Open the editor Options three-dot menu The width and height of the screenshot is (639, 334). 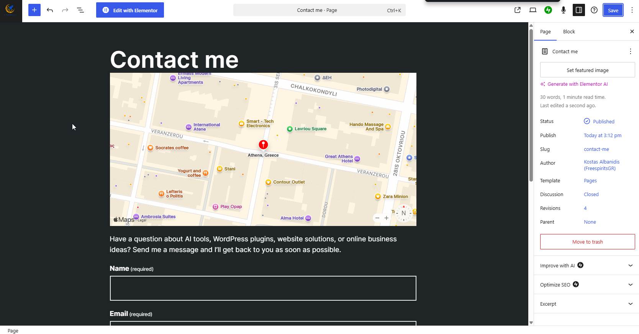[x=632, y=10]
